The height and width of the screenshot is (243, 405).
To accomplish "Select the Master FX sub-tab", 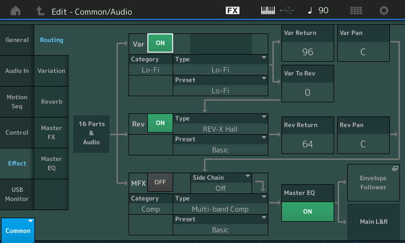I will (x=51, y=132).
